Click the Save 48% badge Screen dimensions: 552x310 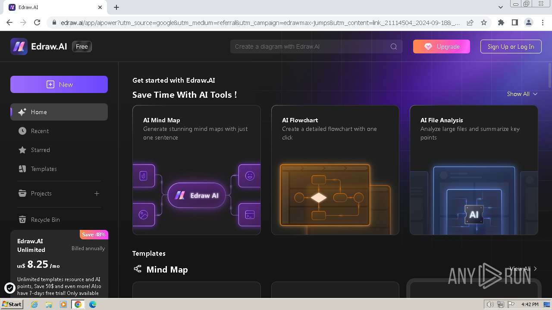point(94,235)
